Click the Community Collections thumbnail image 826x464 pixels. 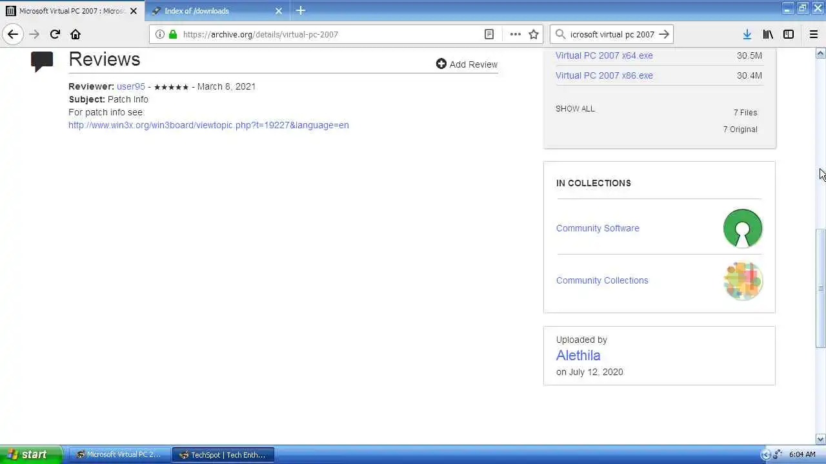[x=743, y=280]
